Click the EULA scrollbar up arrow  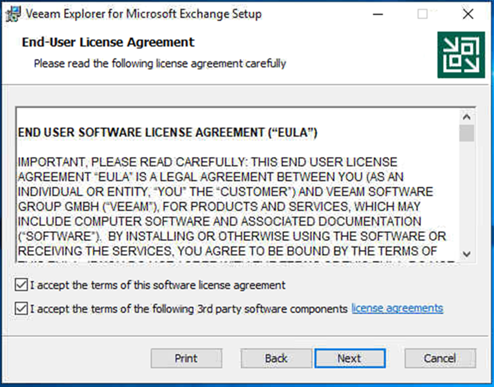click(x=467, y=117)
